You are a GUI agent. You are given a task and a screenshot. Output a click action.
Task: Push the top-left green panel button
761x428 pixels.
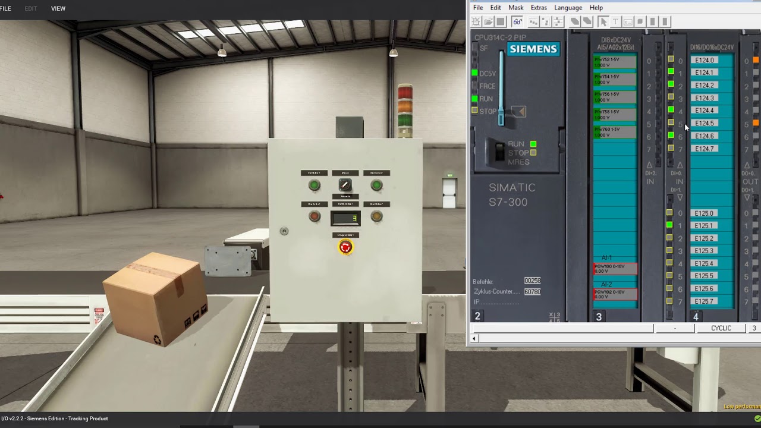[314, 185]
